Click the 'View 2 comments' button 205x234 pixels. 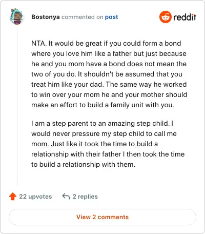point(102,217)
